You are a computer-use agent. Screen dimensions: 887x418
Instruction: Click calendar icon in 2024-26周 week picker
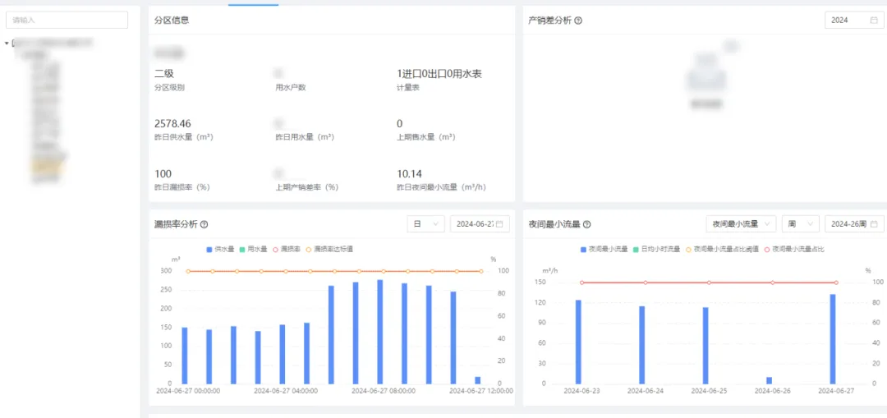[874, 224]
